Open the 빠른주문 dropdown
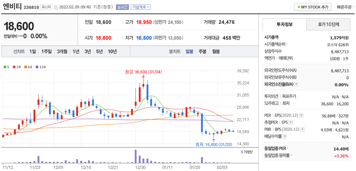The image size is (356, 171). [x=346, y=7]
